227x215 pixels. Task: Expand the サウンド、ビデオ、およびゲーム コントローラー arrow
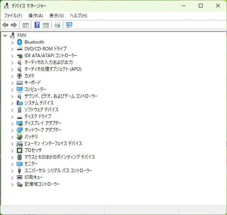click(x=12, y=97)
